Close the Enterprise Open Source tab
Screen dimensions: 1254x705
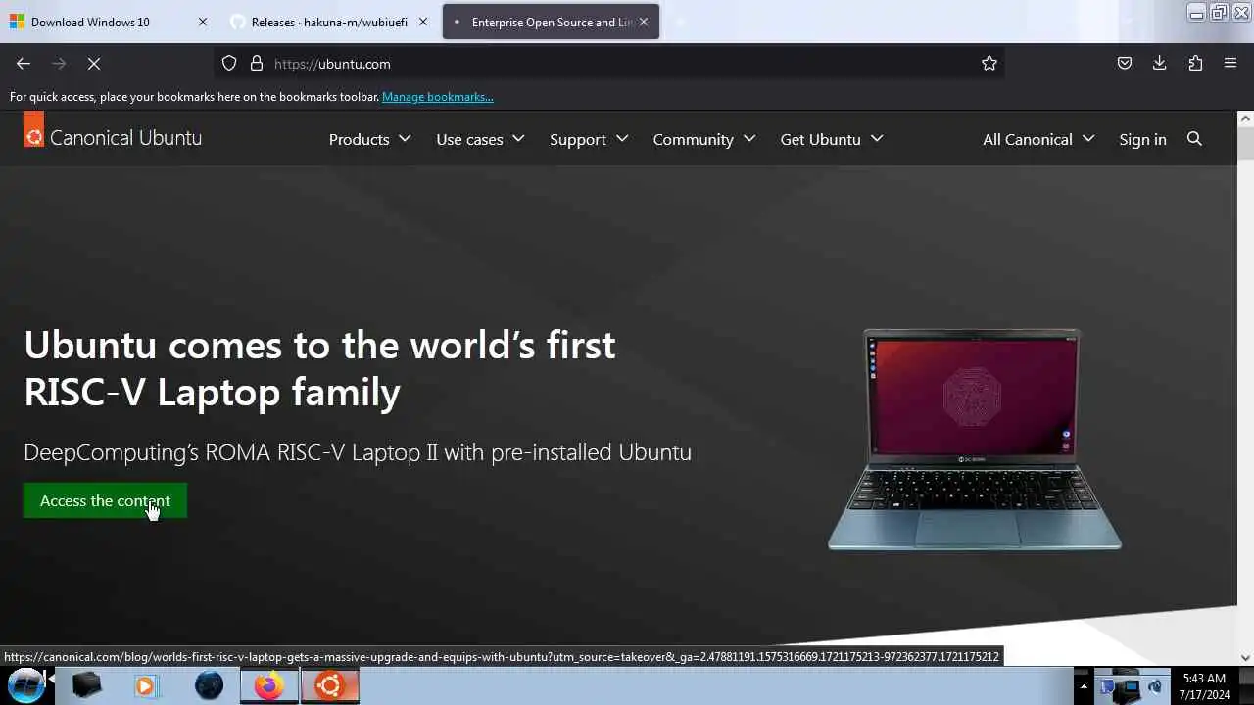pyautogui.click(x=644, y=22)
